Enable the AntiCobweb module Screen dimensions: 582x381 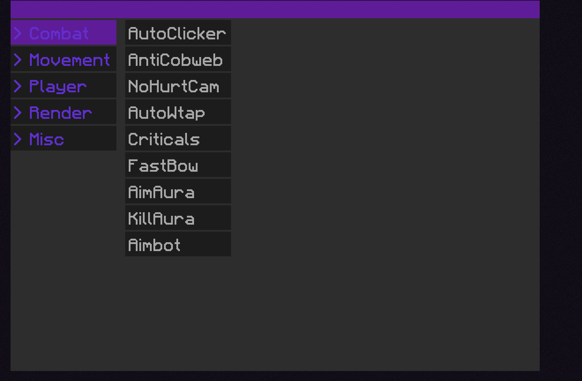[x=178, y=59]
